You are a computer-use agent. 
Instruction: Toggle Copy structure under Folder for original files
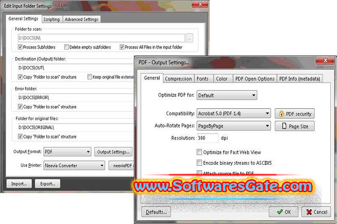coord(20,137)
